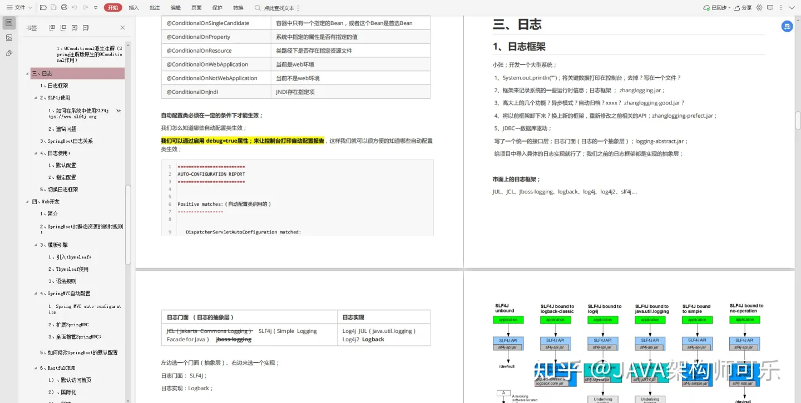Viewport: 801px width, 403px height.
Task: Open bookmark 1、简介 under Web开发
Action: tap(49, 214)
